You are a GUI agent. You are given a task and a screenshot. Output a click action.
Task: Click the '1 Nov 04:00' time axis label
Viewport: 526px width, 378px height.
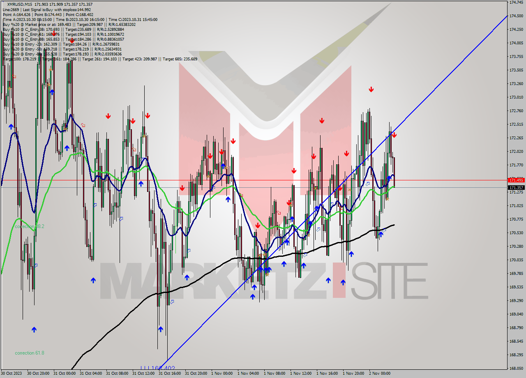pos(249,374)
